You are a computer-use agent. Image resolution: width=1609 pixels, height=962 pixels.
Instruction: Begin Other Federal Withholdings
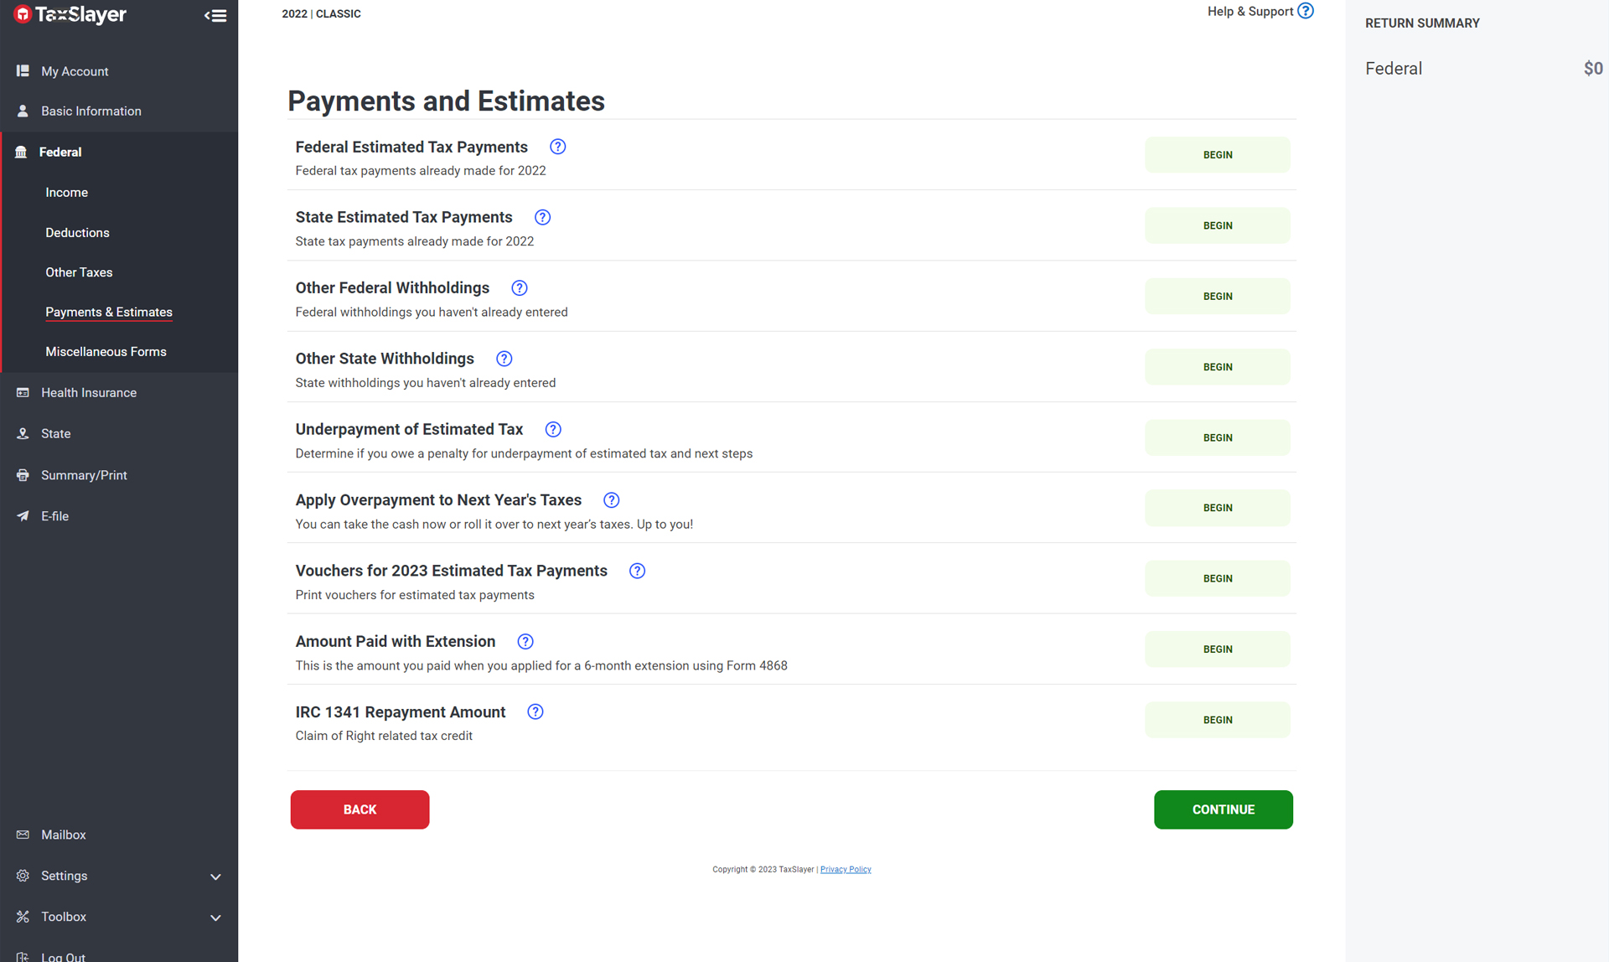[1218, 297]
